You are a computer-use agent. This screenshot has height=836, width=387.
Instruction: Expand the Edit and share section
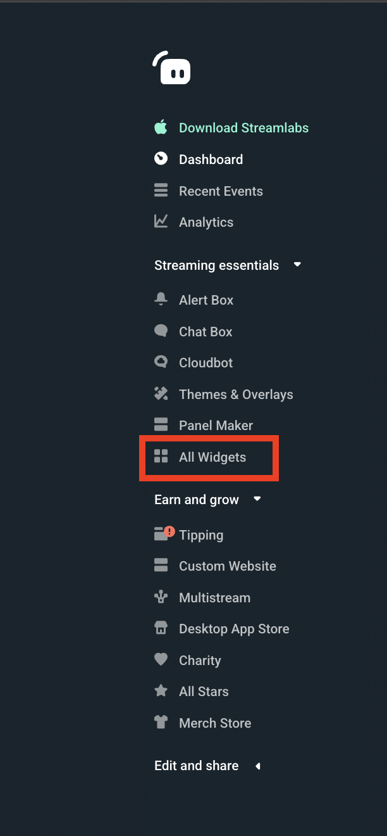(258, 766)
